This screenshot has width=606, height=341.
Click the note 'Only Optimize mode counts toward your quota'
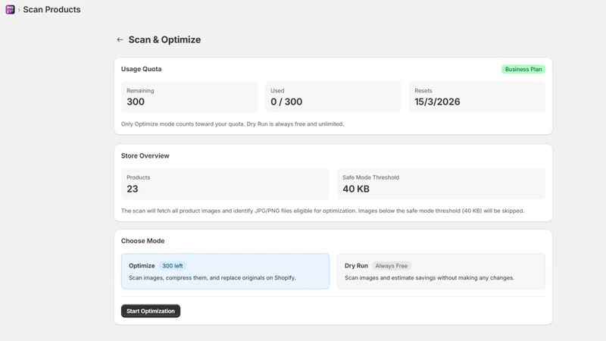(233, 124)
